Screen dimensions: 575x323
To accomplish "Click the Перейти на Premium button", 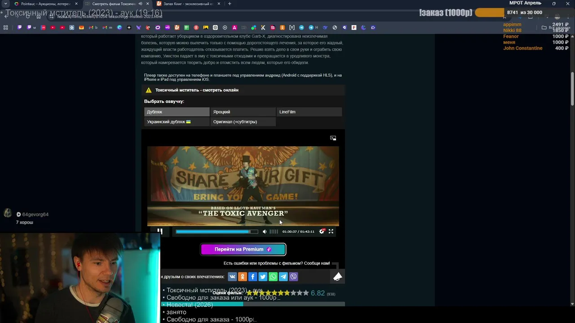I will [243, 249].
